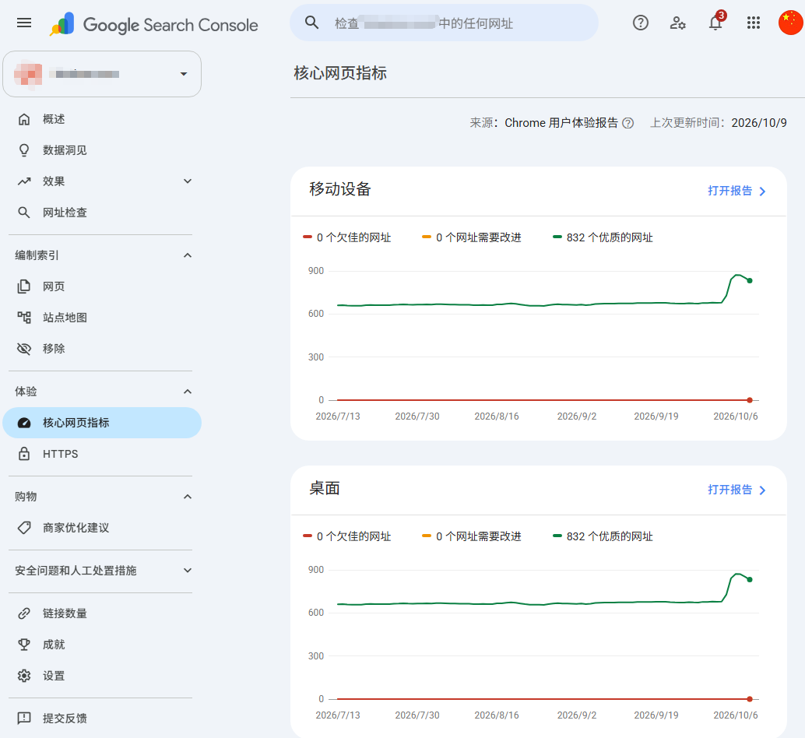
Task: Expand 安全问题和人工处置措施 section
Action: pyautogui.click(x=188, y=570)
